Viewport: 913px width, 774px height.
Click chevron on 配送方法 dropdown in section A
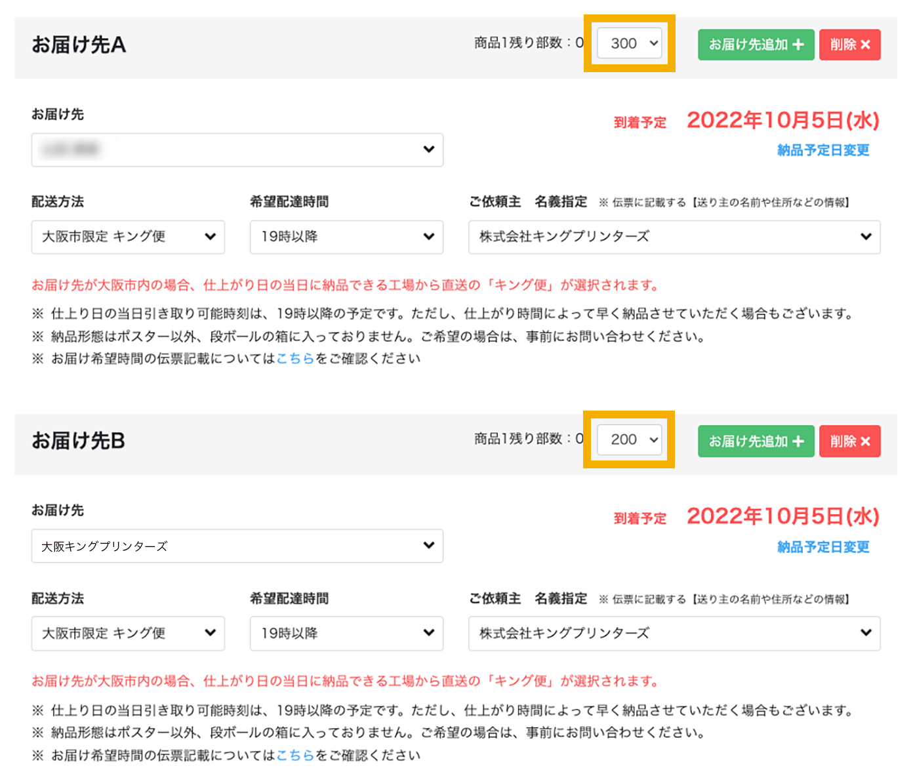pyautogui.click(x=210, y=237)
